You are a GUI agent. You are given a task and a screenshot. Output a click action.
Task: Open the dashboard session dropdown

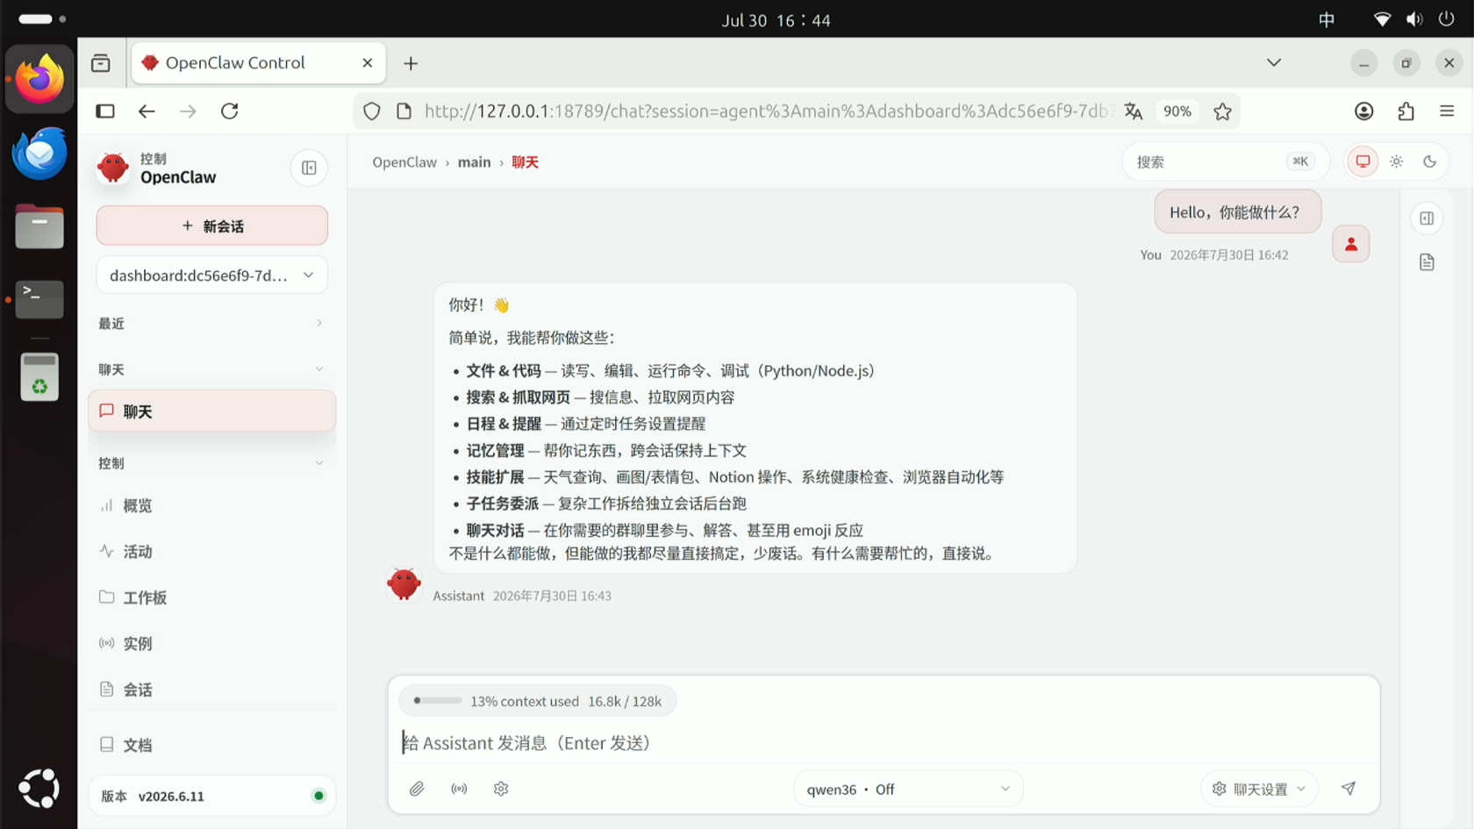point(212,275)
